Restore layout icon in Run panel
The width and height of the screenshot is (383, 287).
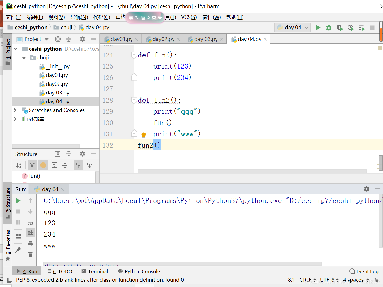click(x=18, y=236)
